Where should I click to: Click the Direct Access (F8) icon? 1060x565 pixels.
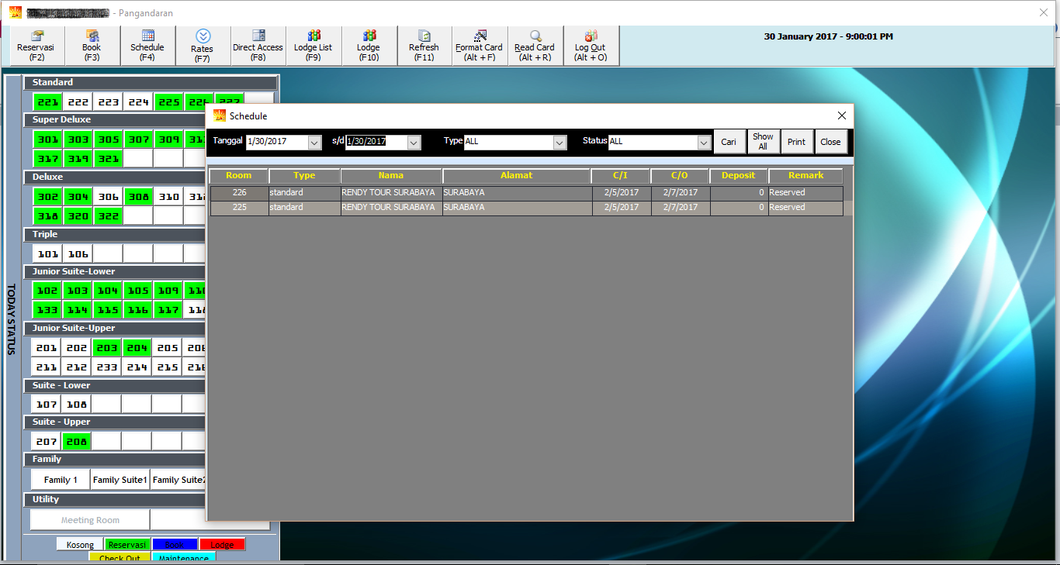pos(258,46)
